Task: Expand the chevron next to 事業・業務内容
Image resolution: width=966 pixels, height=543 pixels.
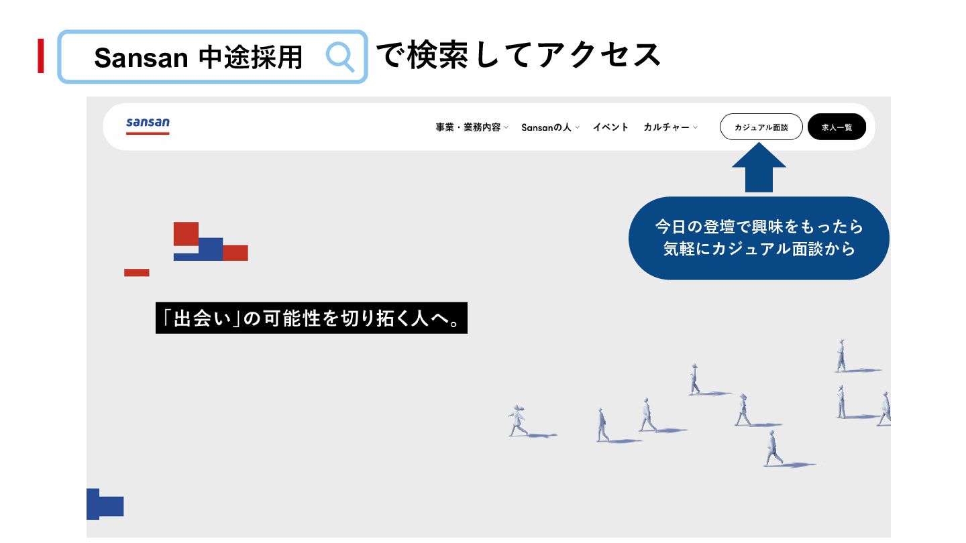Action: coord(506,127)
